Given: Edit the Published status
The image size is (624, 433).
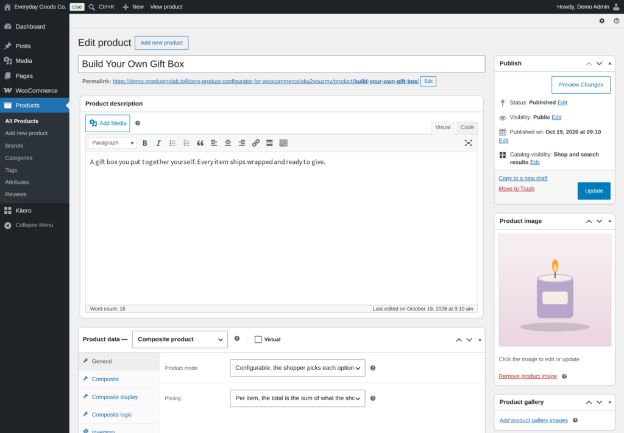Looking at the screenshot, I should click(x=562, y=102).
